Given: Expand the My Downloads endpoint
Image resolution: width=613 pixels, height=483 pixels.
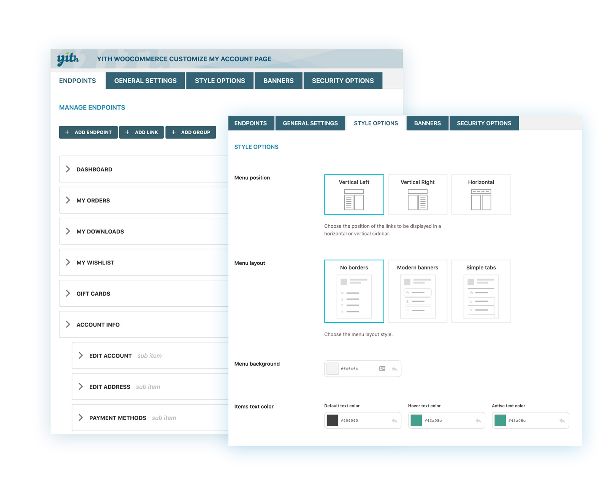Looking at the screenshot, I should (68, 231).
